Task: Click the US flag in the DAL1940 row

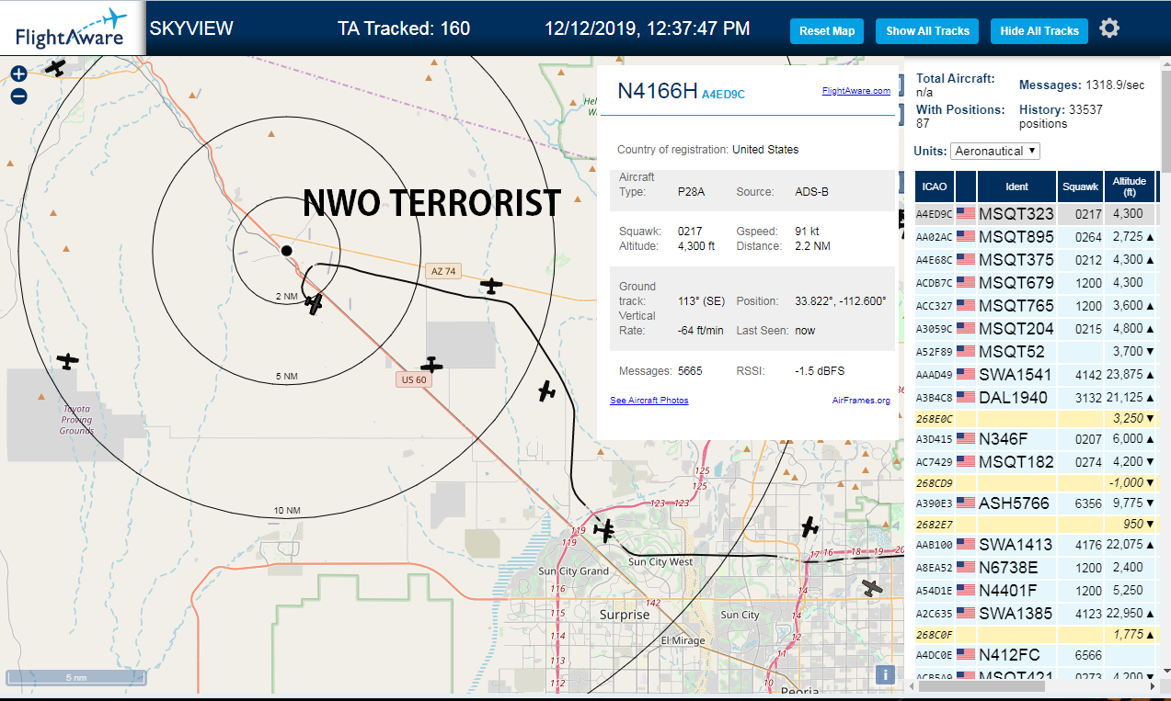Action: 966,398
